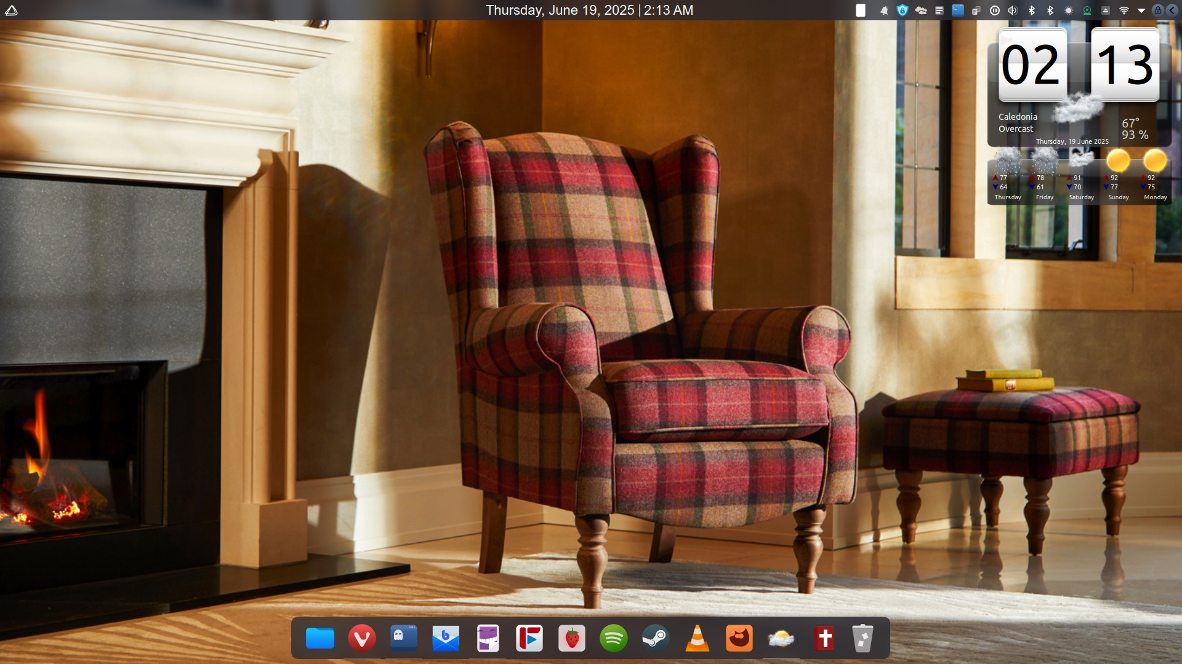Launch Spotify from the dock
Screen dimensions: 1182x664
tap(613, 638)
